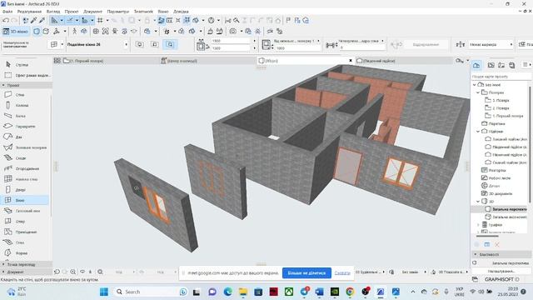Open the Редагування menu
This screenshot has width=533, height=300.
(x=29, y=12)
